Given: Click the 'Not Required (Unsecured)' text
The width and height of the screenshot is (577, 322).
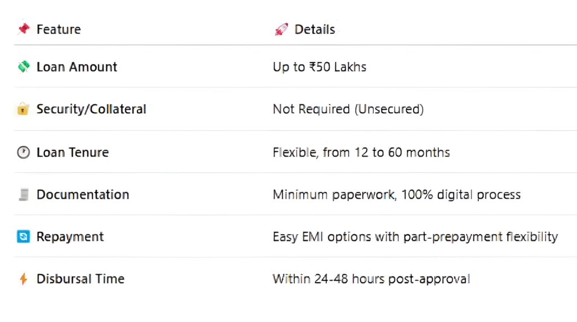Looking at the screenshot, I should (348, 109).
